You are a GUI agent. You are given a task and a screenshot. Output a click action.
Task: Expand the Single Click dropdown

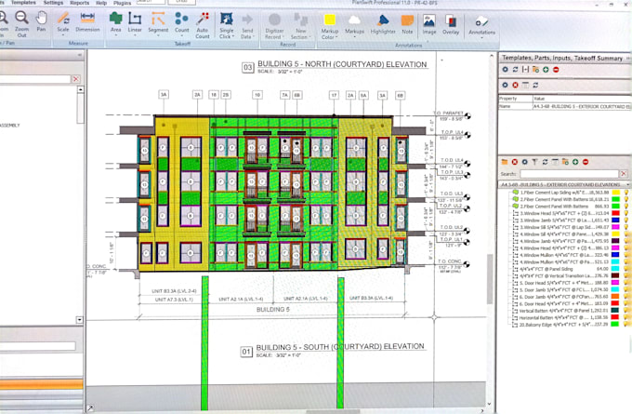[x=233, y=36]
